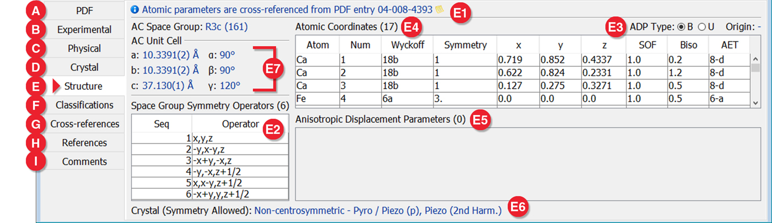Click the scroll up arrow in Atomic Coordinates
Viewport: 772px width, 223px height.
(x=754, y=58)
